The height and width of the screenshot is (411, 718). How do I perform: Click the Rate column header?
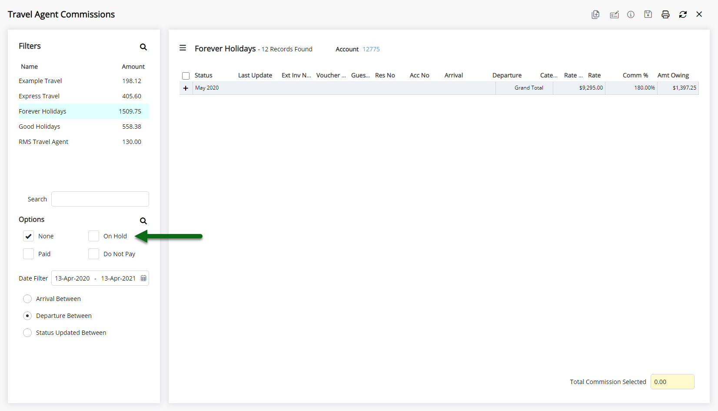[x=594, y=75]
